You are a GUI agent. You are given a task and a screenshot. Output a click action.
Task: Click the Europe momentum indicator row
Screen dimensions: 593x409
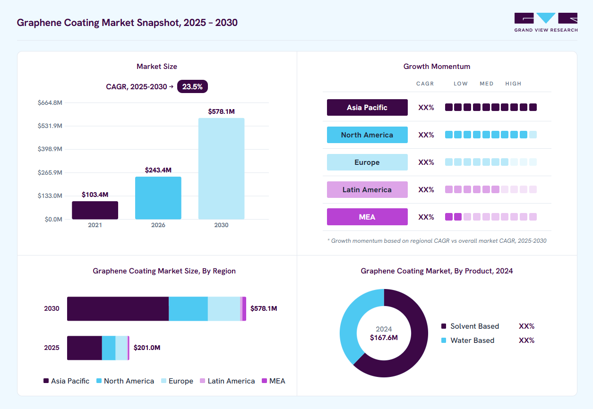491,162
